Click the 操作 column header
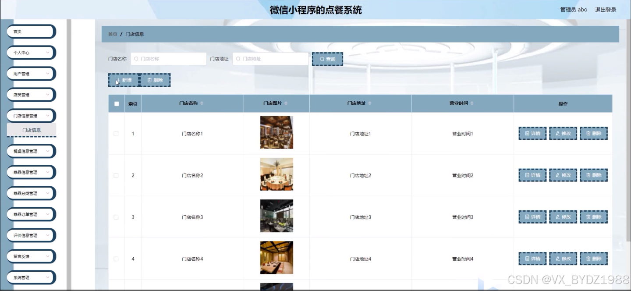Image resolution: width=631 pixels, height=291 pixels. (563, 104)
